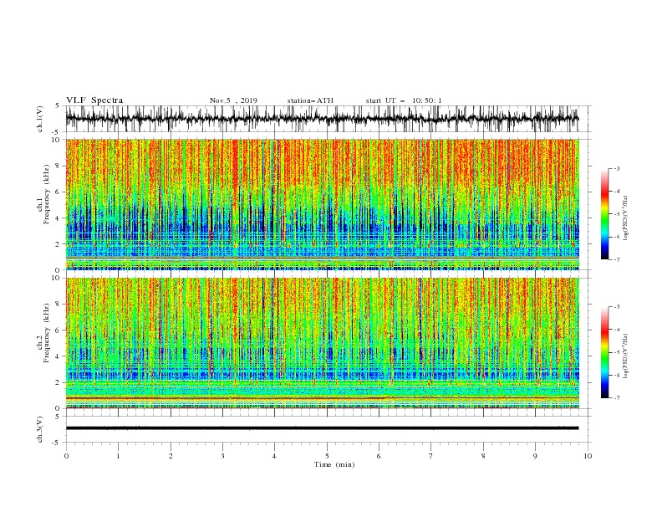This screenshot has width=662, height=512.
Task: Click the ch.2 color bar "log(PSD)(V²/Hz)" label
Action: coord(626,356)
